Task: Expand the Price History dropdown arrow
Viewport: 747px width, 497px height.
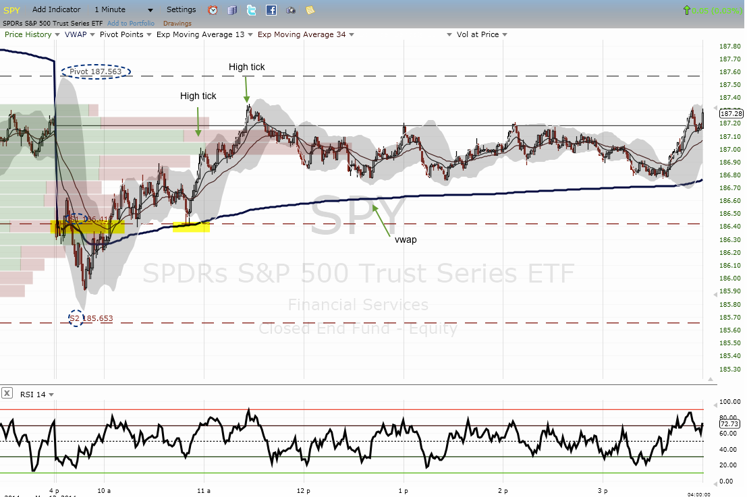Action: (57, 35)
